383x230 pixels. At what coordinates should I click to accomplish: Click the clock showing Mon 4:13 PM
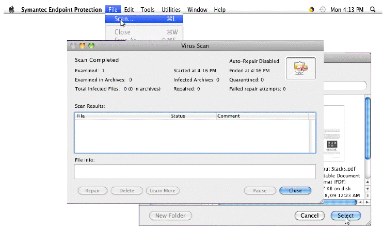pos(347,9)
